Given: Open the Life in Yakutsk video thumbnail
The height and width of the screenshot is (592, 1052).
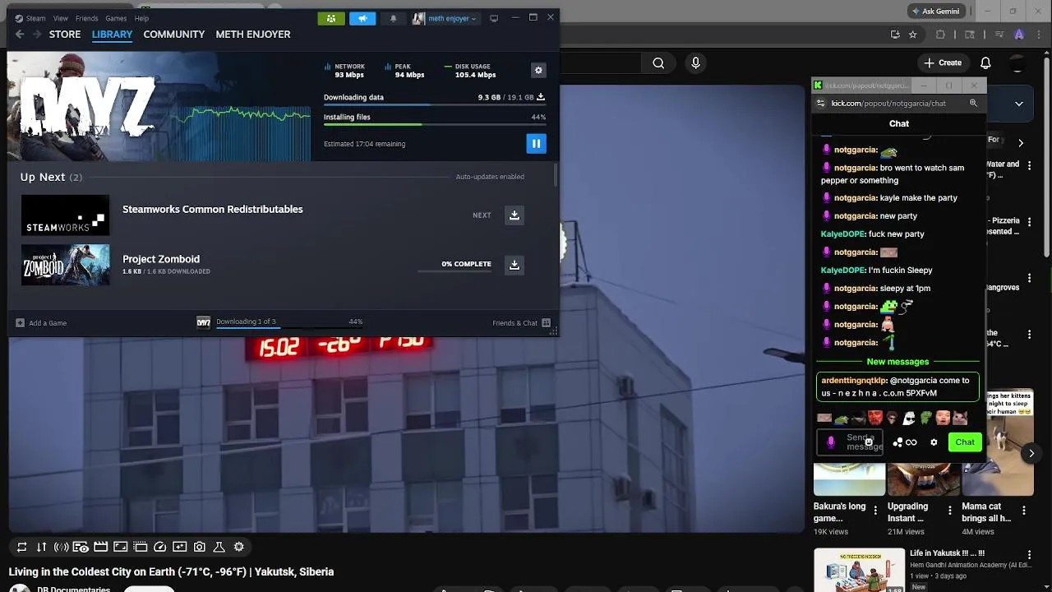Looking at the screenshot, I should tap(859, 570).
